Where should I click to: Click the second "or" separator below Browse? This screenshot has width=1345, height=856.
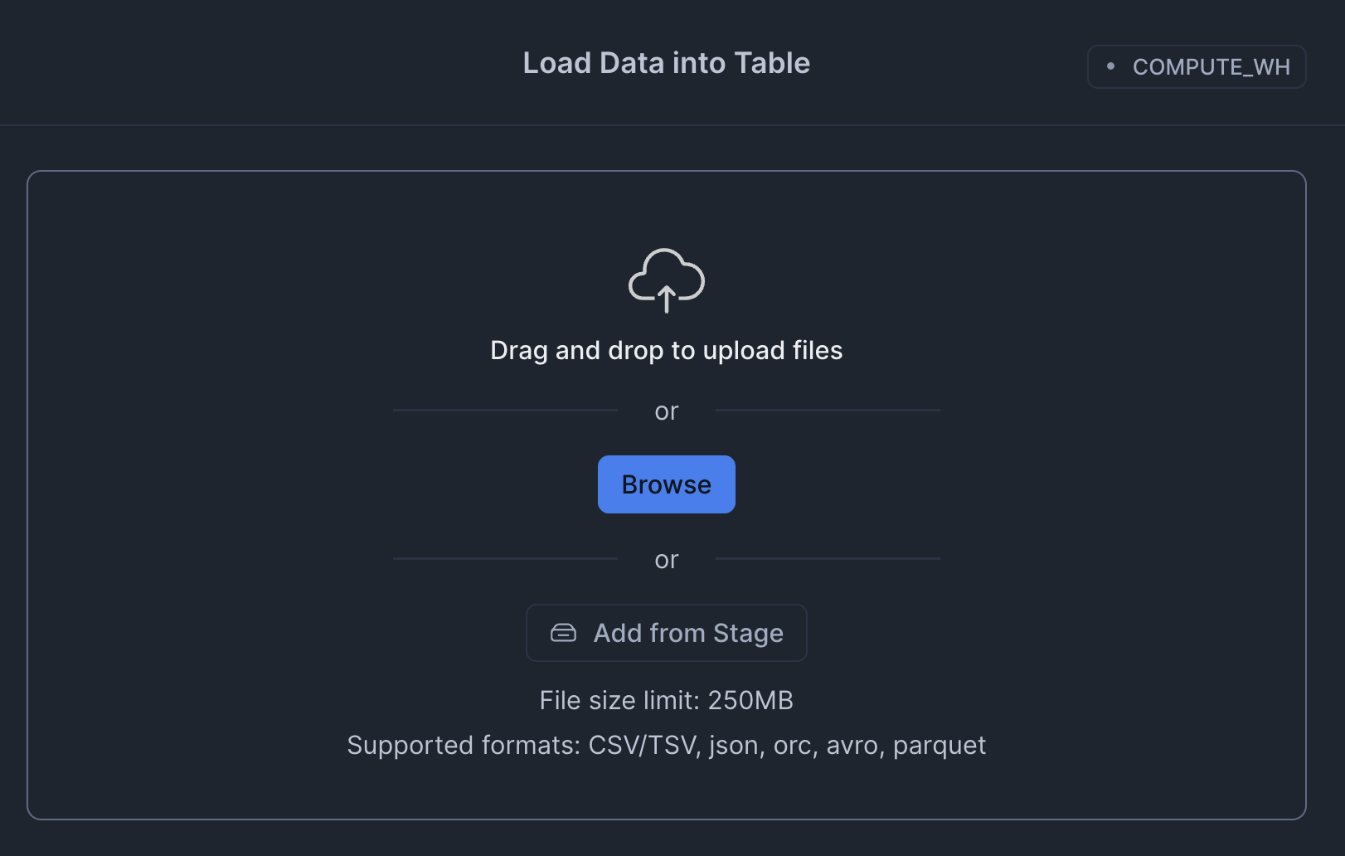tap(666, 560)
